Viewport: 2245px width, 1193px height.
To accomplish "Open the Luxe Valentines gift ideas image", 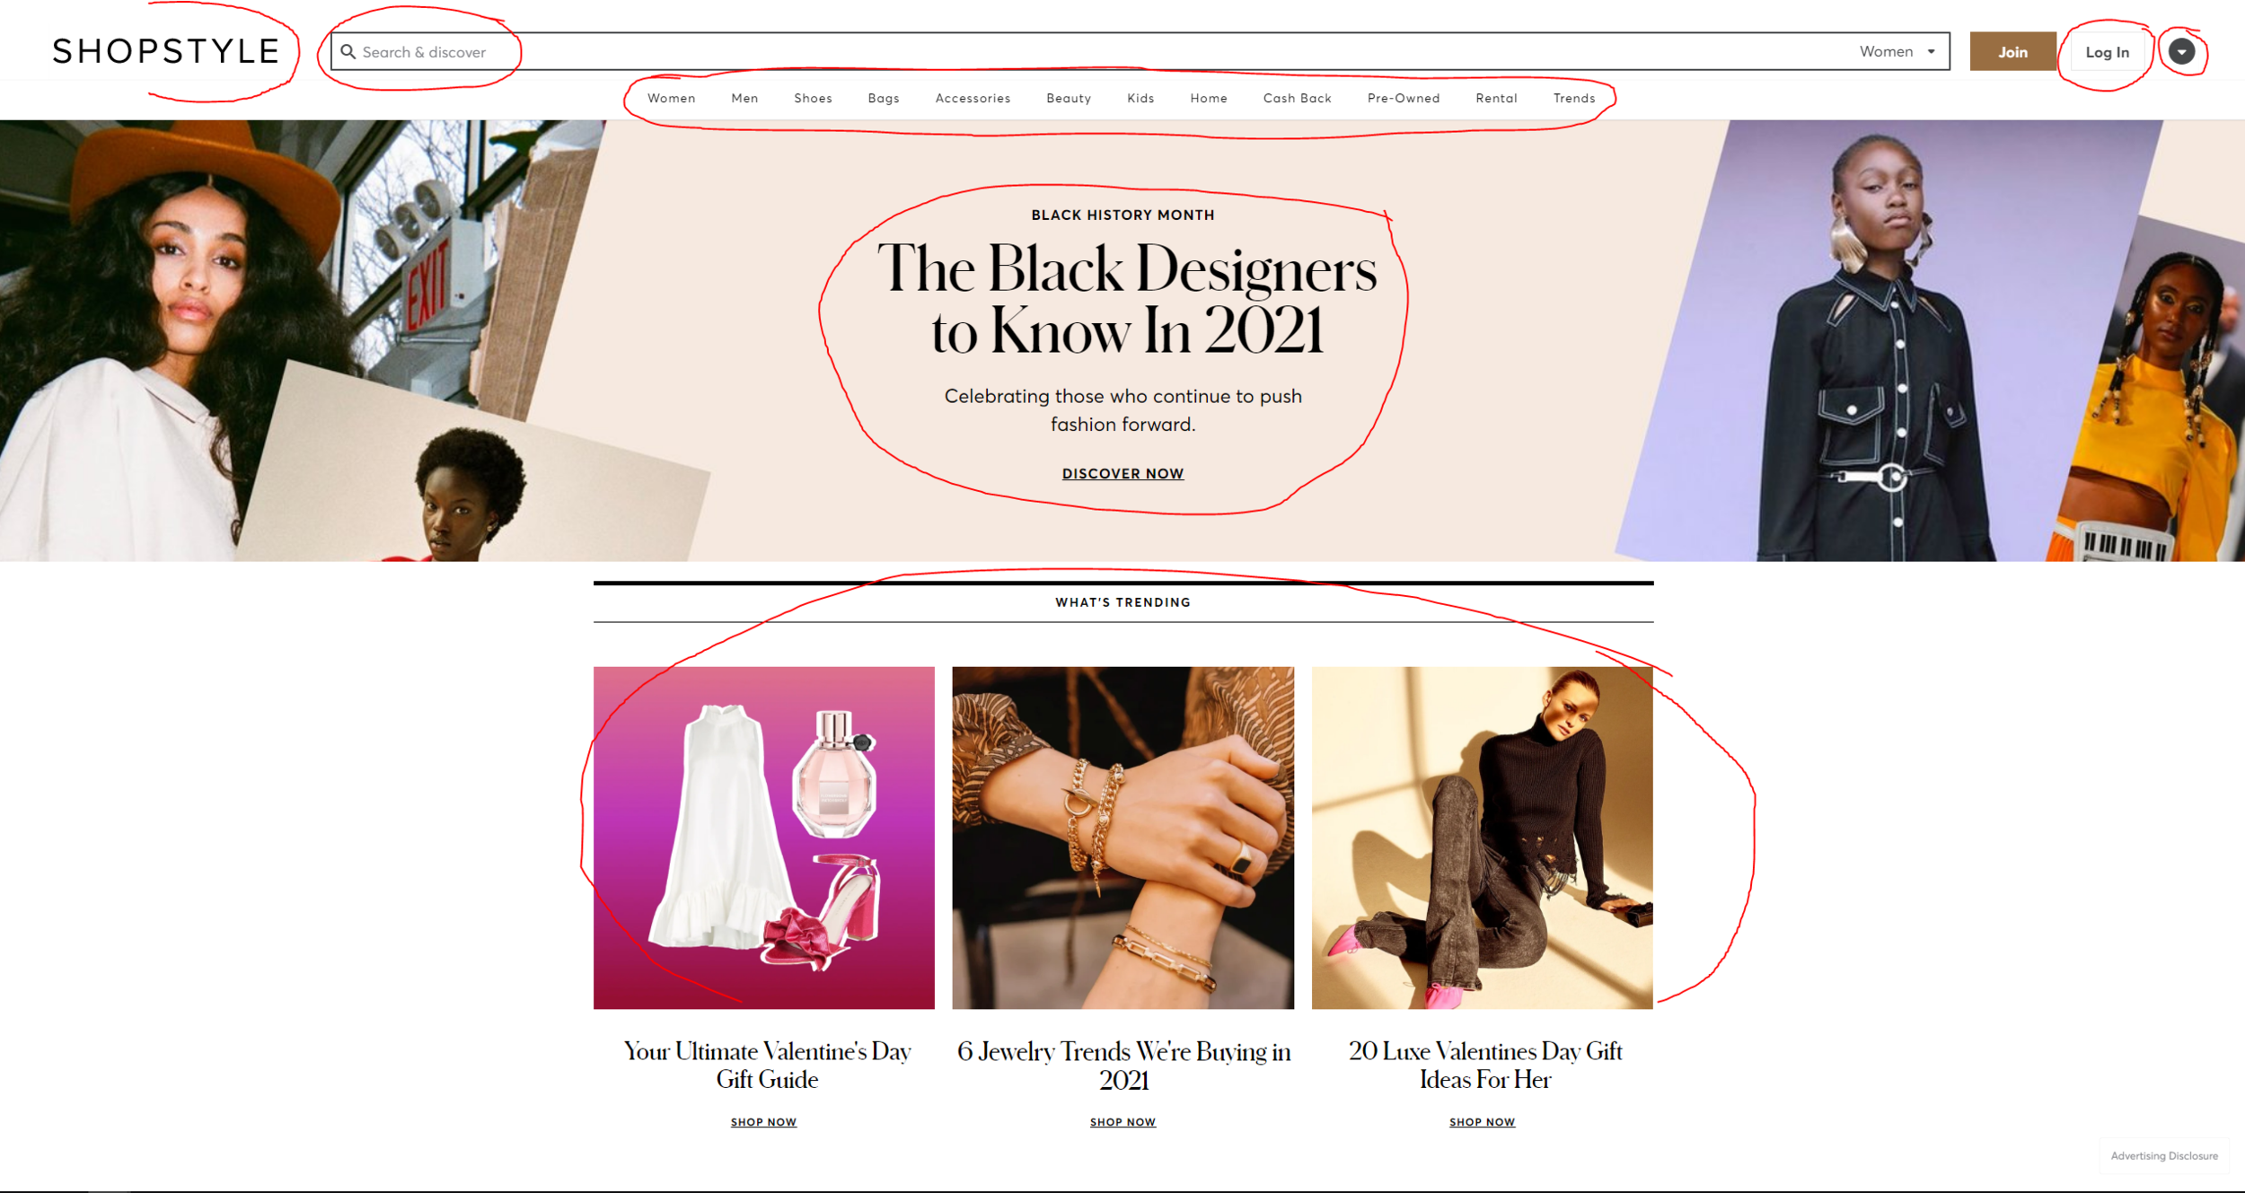I will click(x=1482, y=837).
